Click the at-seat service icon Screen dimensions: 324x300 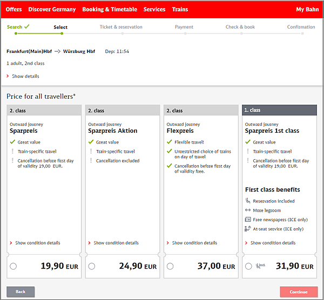[x=248, y=229]
